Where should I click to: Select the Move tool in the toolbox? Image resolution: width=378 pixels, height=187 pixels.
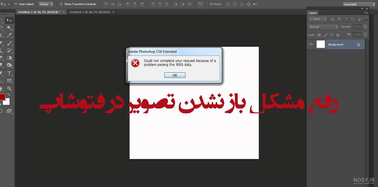click(x=9, y=20)
